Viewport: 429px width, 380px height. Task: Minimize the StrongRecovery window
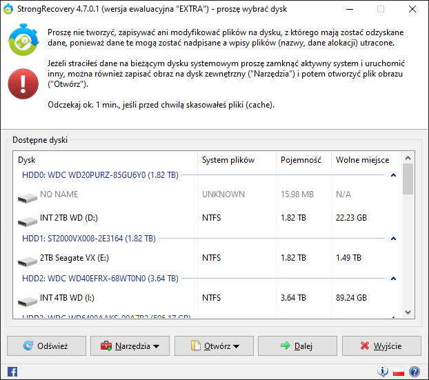[x=350, y=9]
